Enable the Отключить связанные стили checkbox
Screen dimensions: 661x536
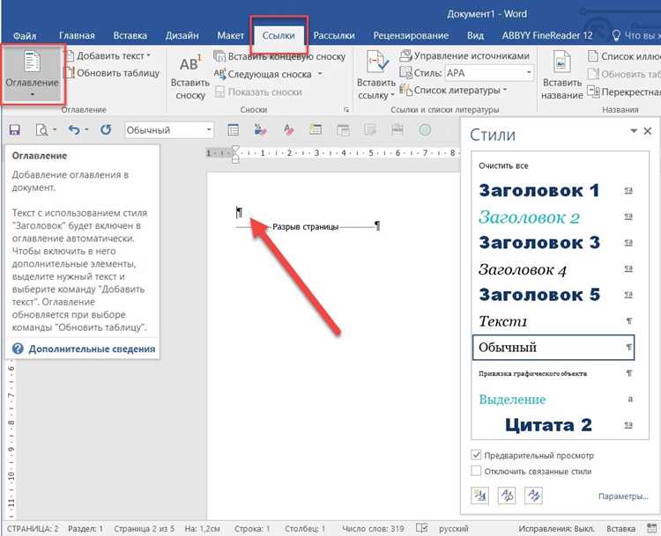[476, 471]
